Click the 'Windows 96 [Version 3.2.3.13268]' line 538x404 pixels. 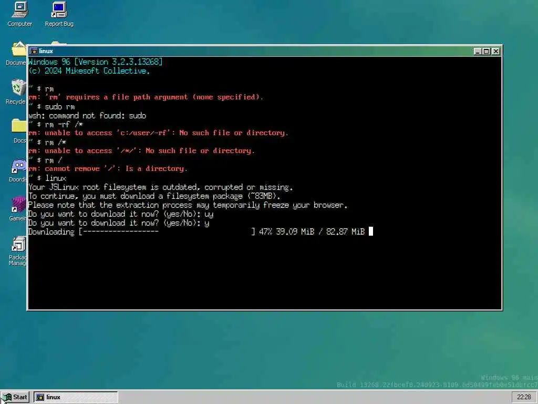click(x=96, y=62)
